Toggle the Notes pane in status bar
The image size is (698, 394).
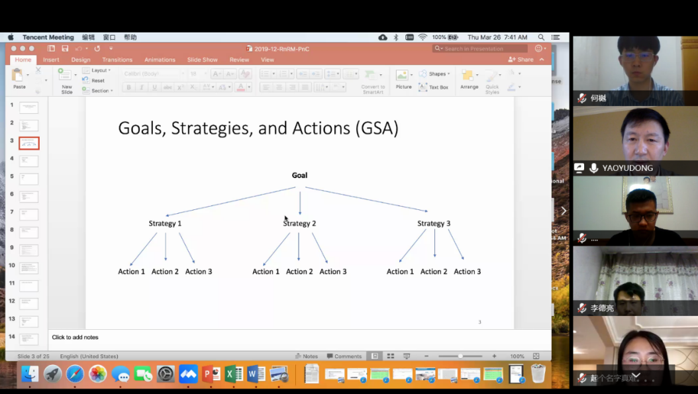[x=306, y=356]
